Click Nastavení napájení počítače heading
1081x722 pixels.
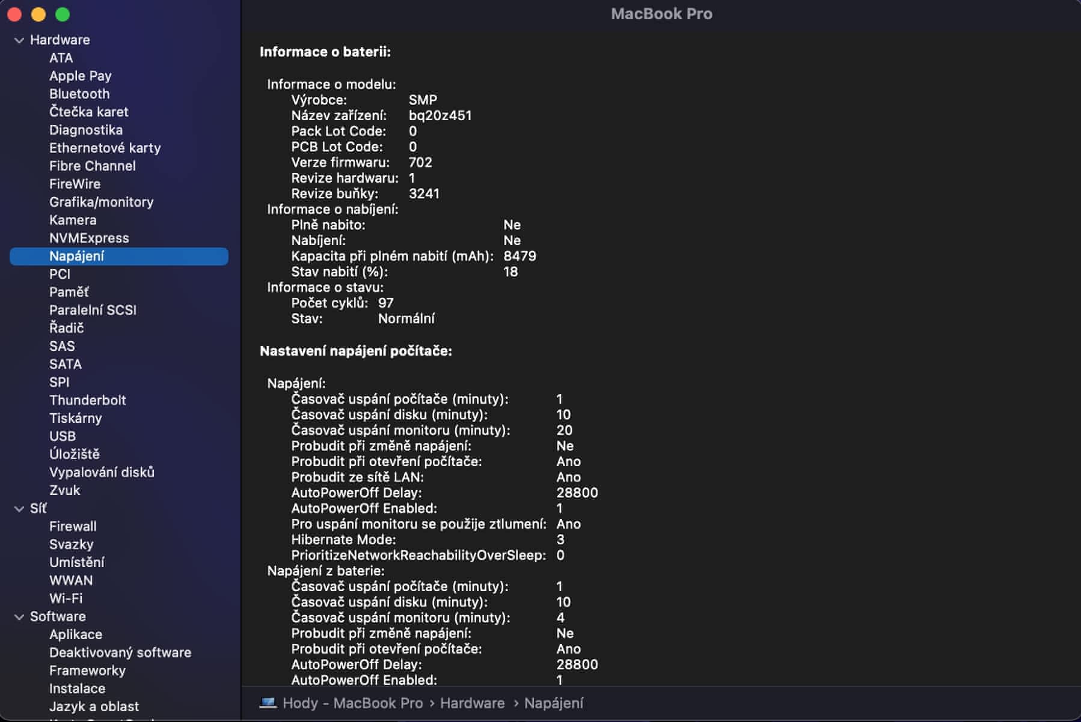click(x=356, y=351)
